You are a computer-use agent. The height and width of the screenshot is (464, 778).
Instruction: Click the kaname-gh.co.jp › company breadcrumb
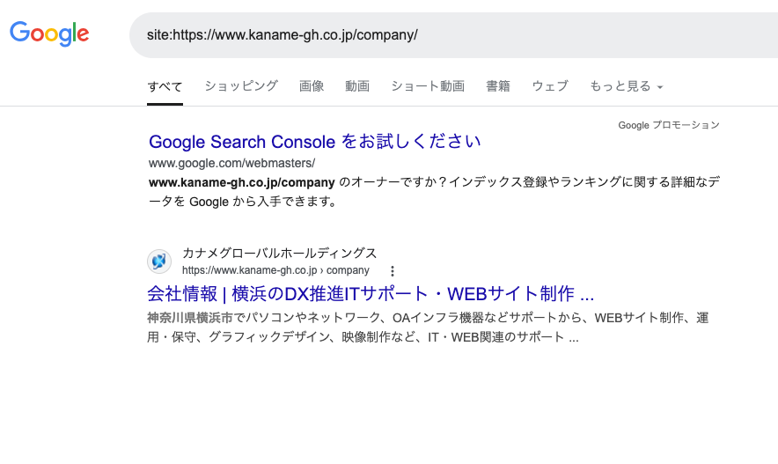275,270
